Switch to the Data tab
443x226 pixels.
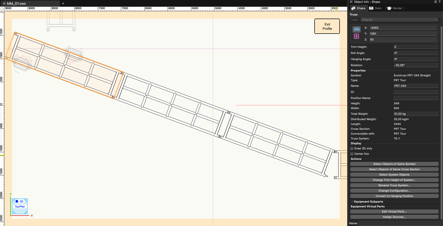[x=375, y=8]
